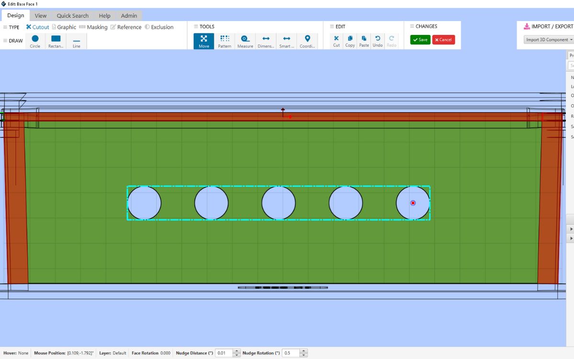Screen dimensions: 574x359
Task: Open the View tab
Action: (x=41, y=16)
